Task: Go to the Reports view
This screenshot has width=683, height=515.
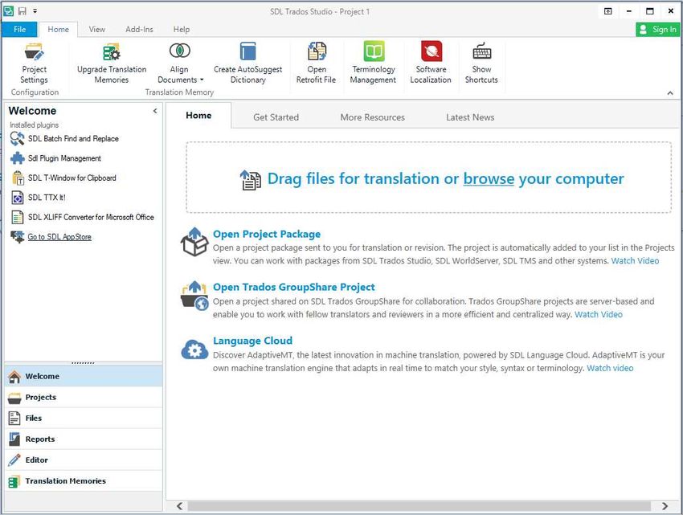Action: pyautogui.click(x=84, y=439)
